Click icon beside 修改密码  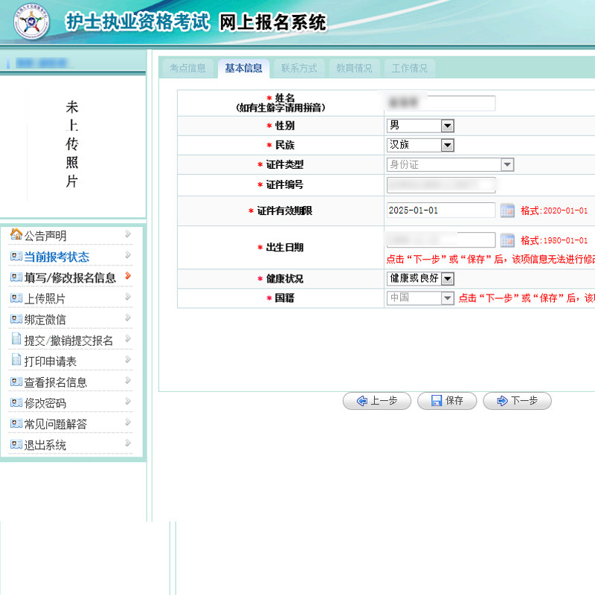pyautogui.click(x=16, y=402)
